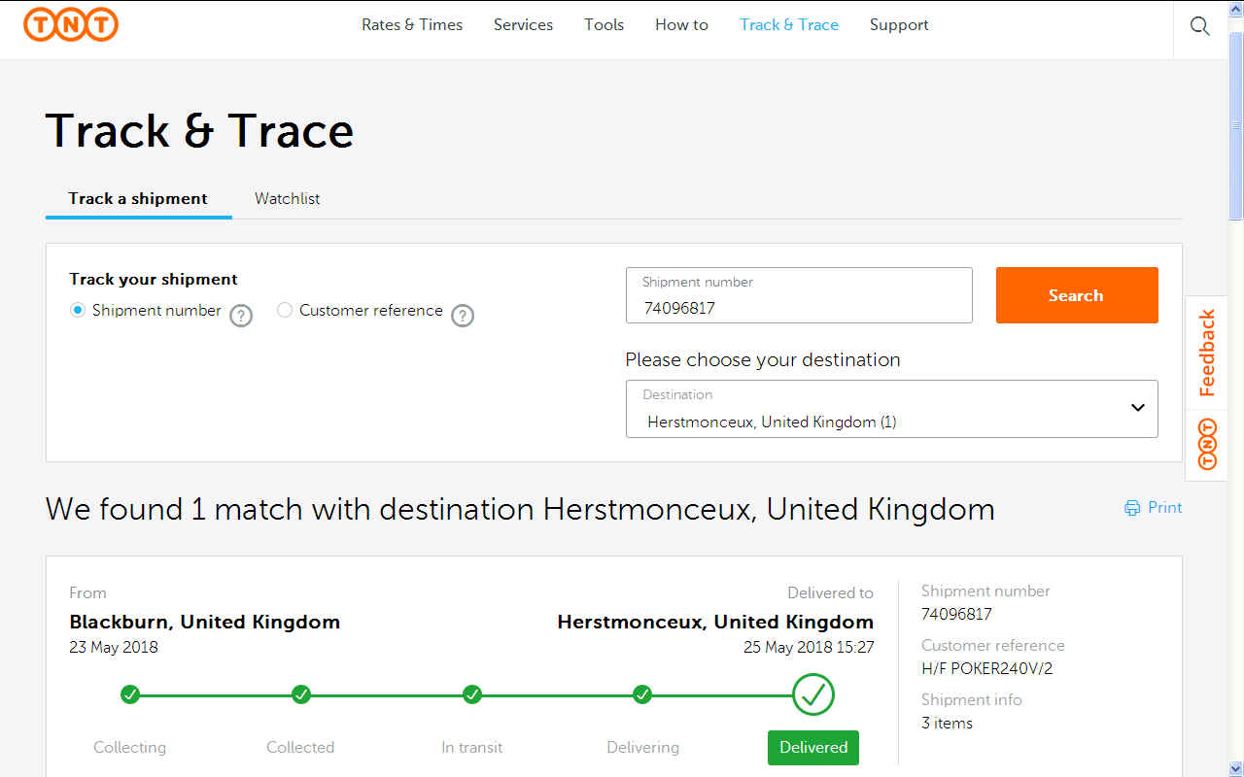This screenshot has height=777, width=1244.
Task: Click the Collecting step checkmark
Action: [x=130, y=694]
